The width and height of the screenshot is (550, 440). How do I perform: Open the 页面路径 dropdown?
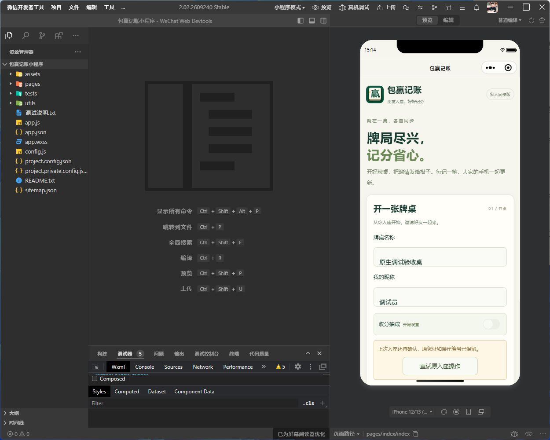[x=346, y=434]
